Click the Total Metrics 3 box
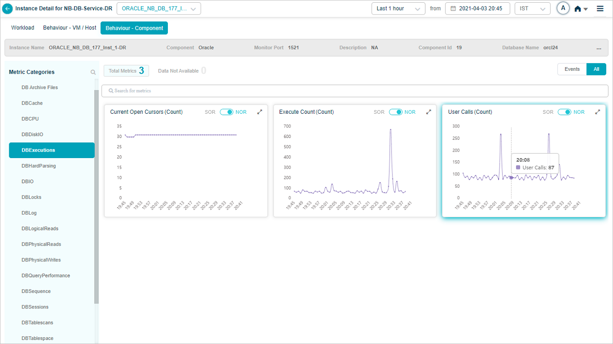The image size is (613, 344). click(x=126, y=71)
